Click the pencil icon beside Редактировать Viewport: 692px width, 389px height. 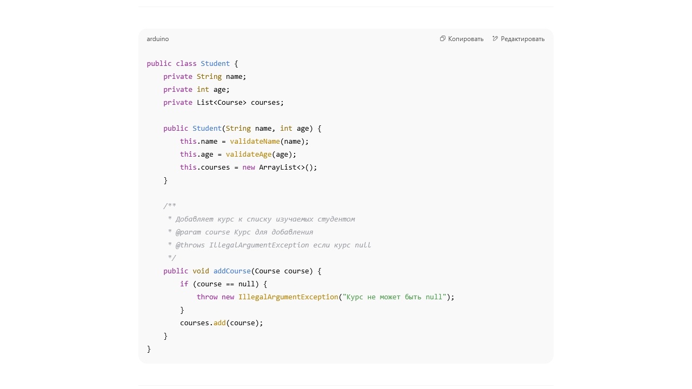pos(495,38)
